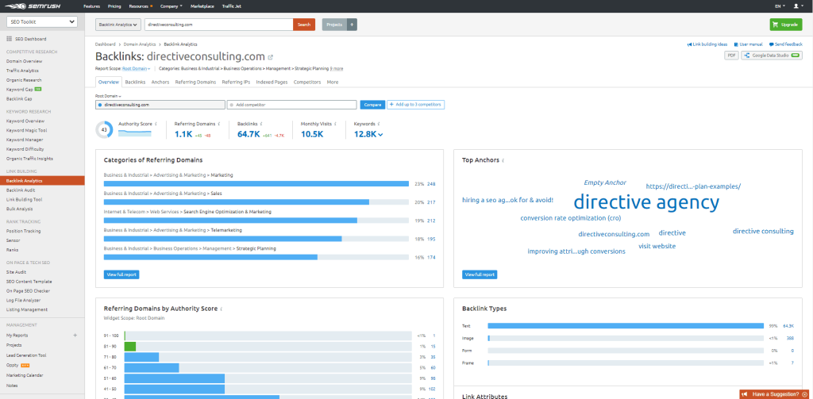Click the Projects button
Image resolution: width=813 pixels, height=399 pixels.
pos(334,25)
